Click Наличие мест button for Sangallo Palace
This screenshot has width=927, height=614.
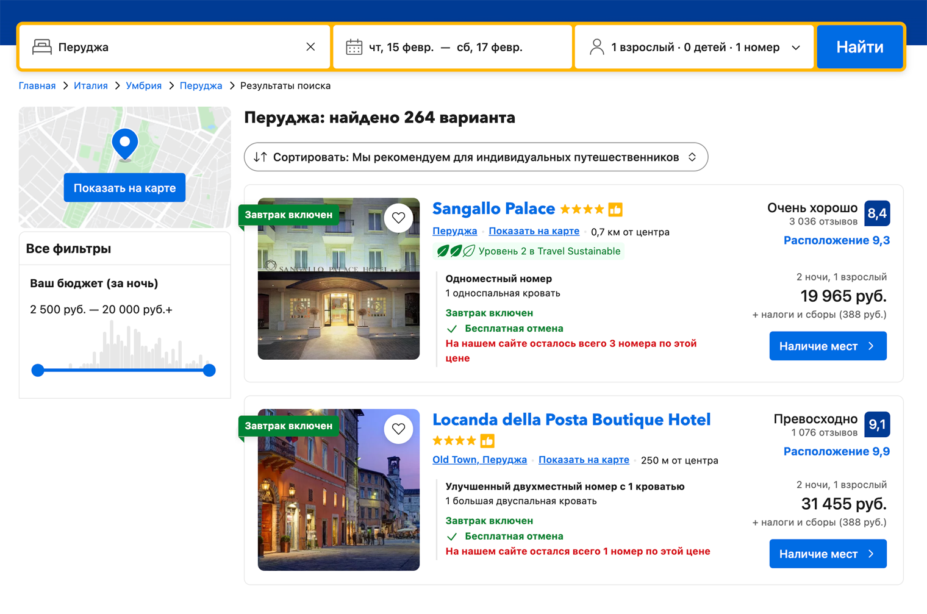(x=828, y=346)
